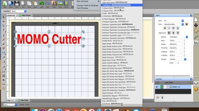Click the New Page... button
The image size is (199, 111).
pos(24,100)
